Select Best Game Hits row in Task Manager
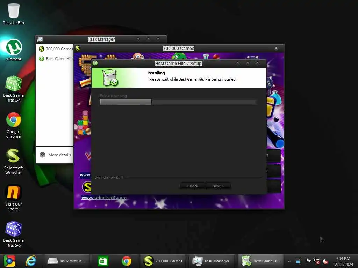The image size is (358, 268). [55, 59]
